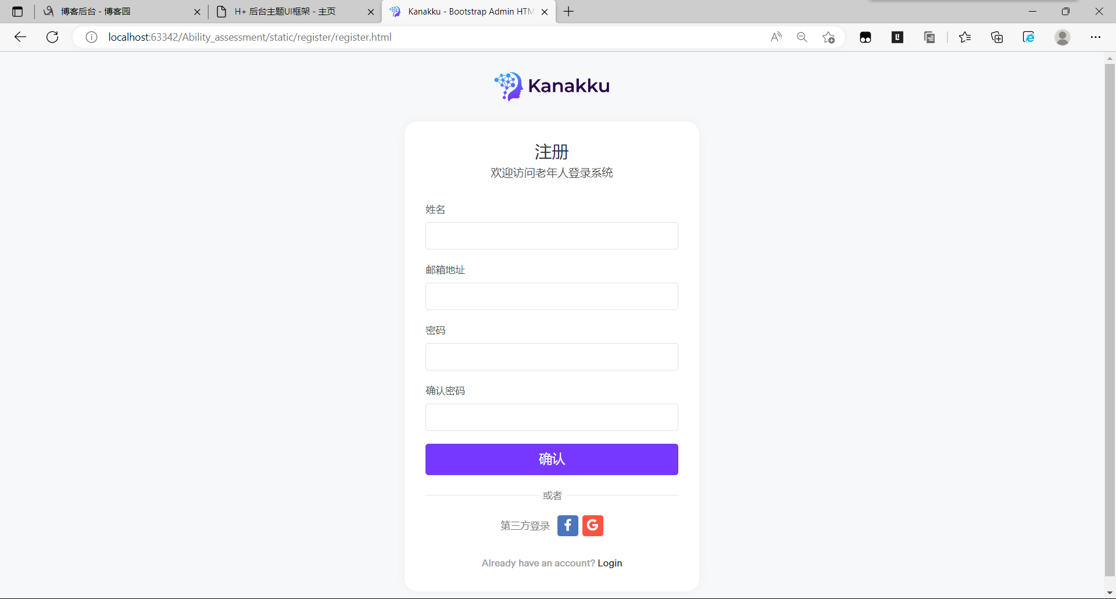The height and width of the screenshot is (599, 1116).
Task: Open browser Settings and more menu
Action: pyautogui.click(x=1095, y=37)
